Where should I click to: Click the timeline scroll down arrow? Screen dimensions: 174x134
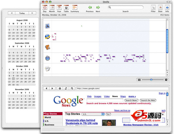(x=167, y=75)
